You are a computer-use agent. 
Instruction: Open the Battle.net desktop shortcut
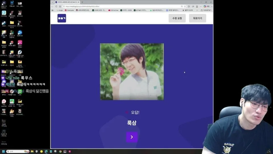click(x=20, y=33)
